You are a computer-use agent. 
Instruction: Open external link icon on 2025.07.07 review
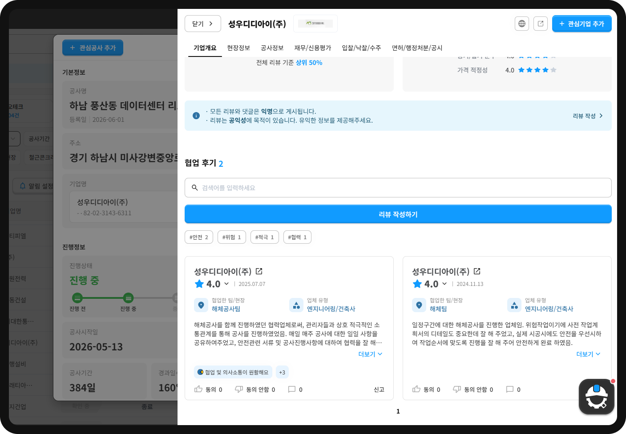[259, 271]
